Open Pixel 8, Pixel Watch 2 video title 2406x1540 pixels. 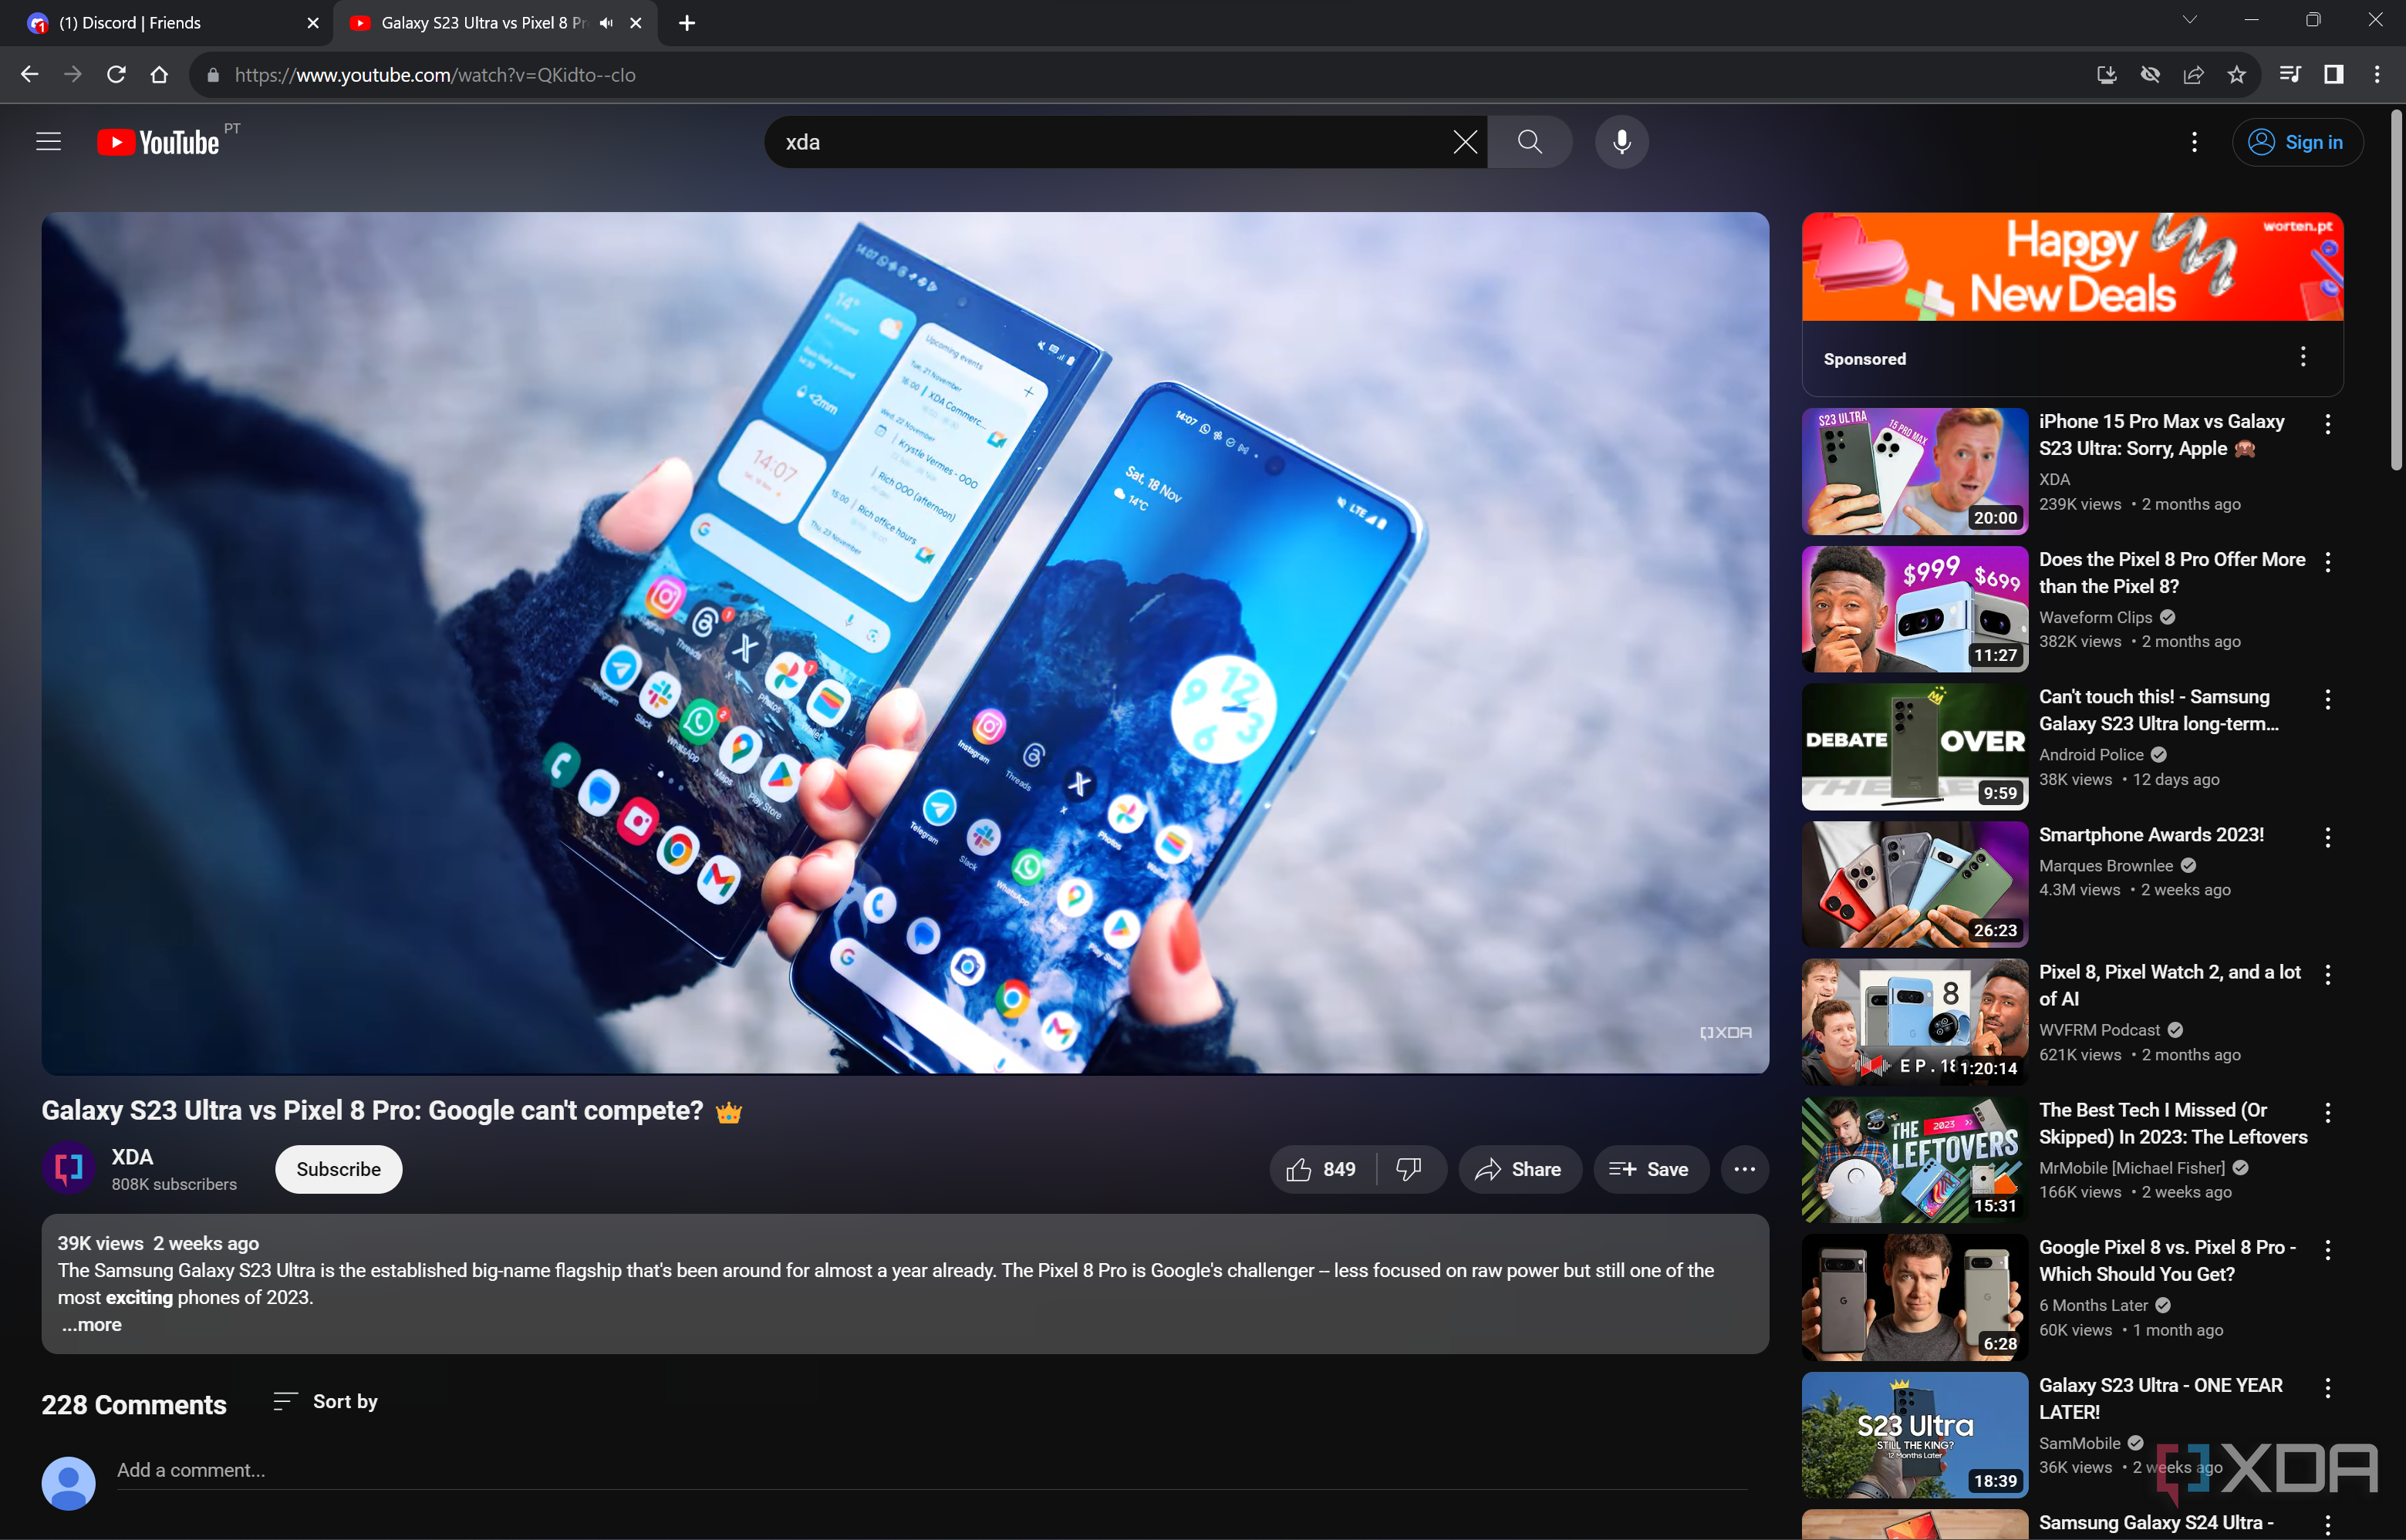pyautogui.click(x=2169, y=985)
